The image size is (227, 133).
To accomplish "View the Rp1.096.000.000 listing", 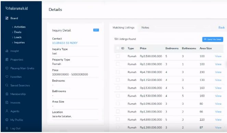I will coord(218,104).
